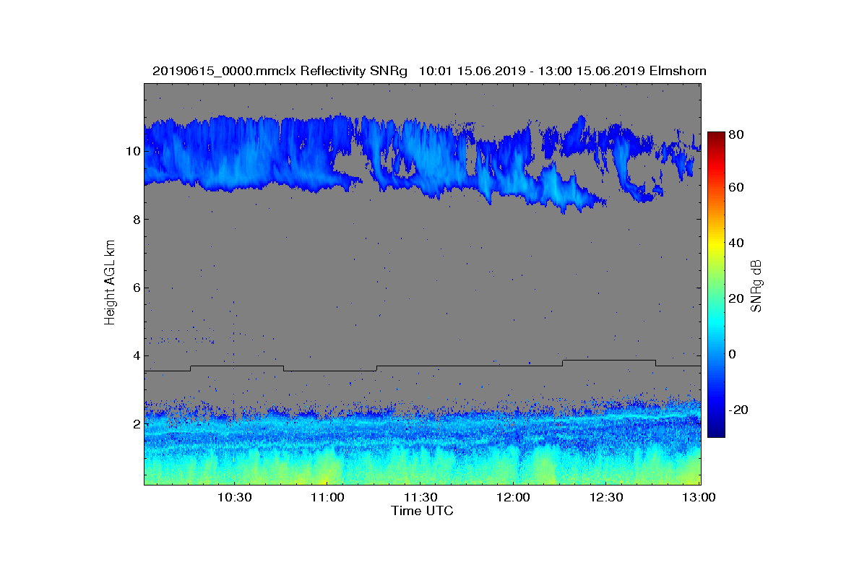Click the 12:30 time tick label
The image size is (867, 578).
[x=607, y=497]
